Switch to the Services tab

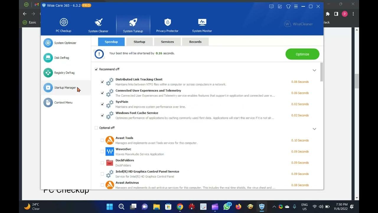pyautogui.click(x=167, y=42)
